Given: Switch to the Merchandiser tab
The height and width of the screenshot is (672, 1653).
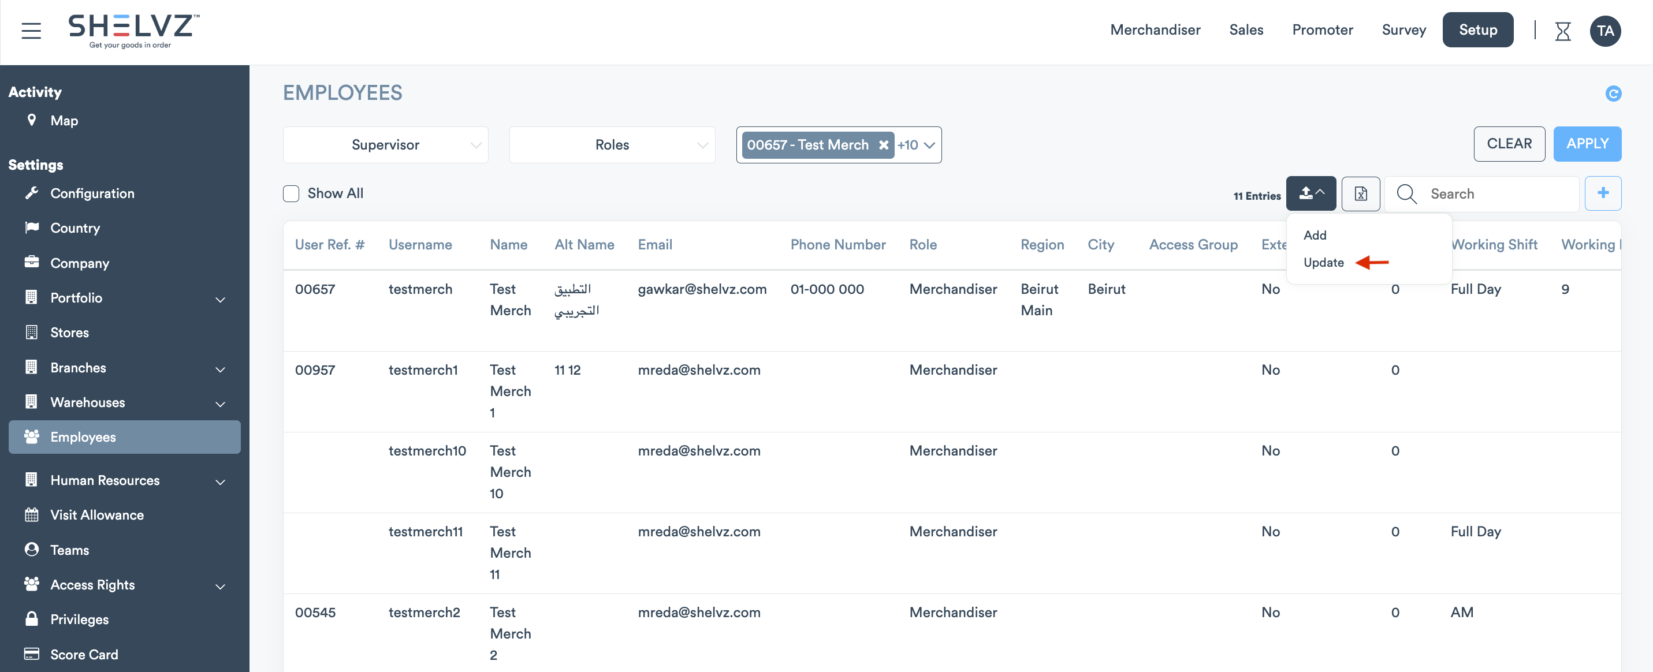Looking at the screenshot, I should click(x=1155, y=29).
